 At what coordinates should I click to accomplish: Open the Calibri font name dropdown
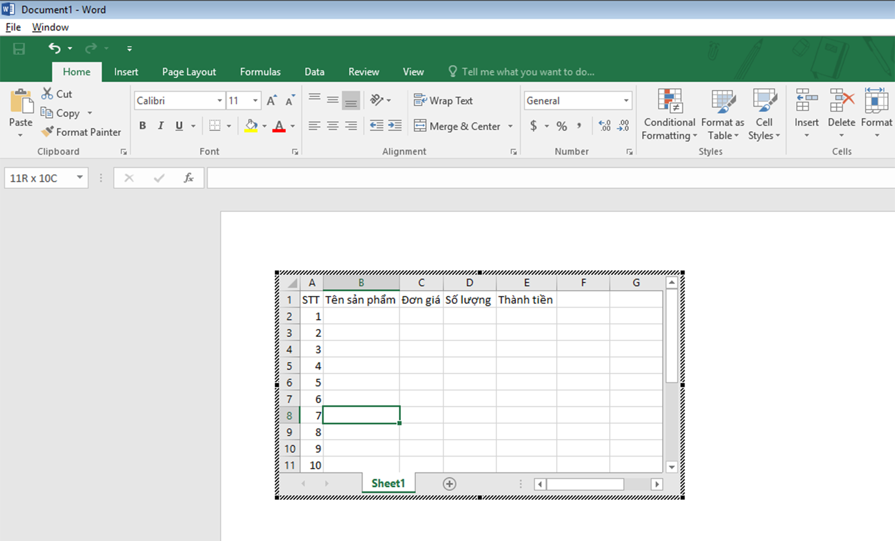point(219,101)
